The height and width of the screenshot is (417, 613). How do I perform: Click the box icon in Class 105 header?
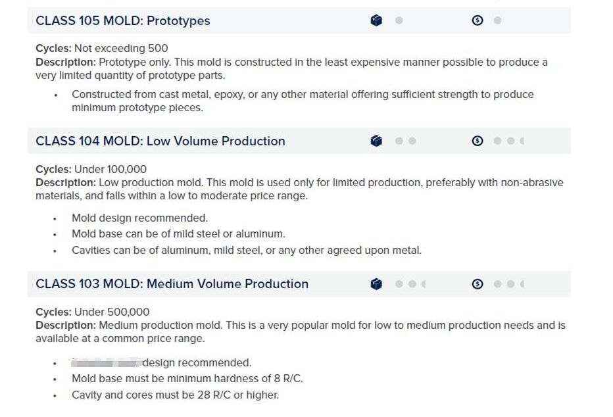click(x=376, y=20)
